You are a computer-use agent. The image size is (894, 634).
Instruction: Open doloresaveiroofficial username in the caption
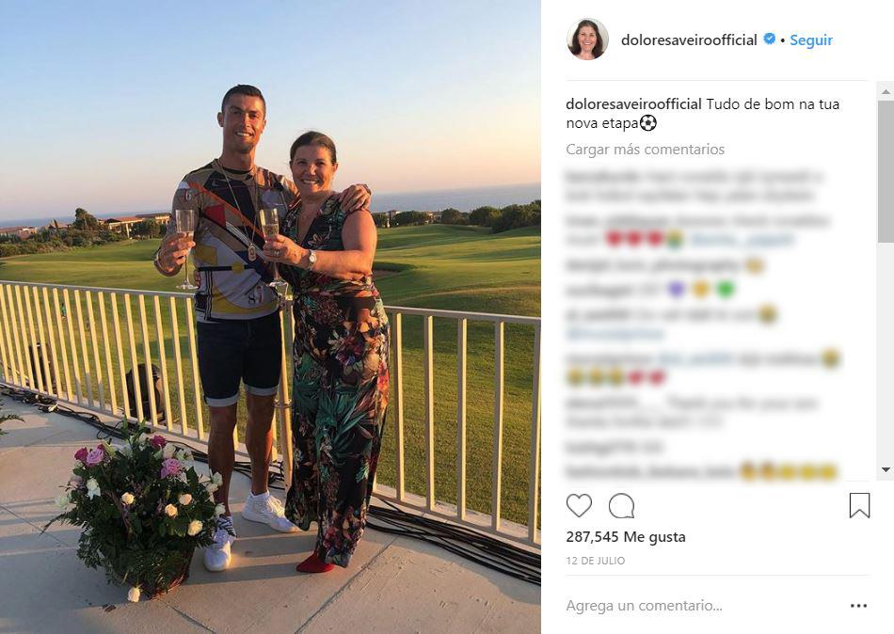[633, 104]
